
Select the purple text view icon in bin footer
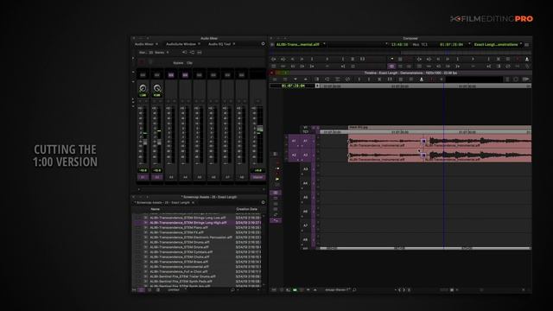tap(142, 290)
